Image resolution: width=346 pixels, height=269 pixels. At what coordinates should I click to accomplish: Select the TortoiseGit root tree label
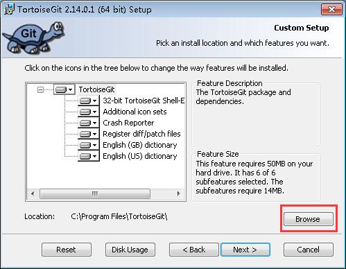(x=96, y=89)
